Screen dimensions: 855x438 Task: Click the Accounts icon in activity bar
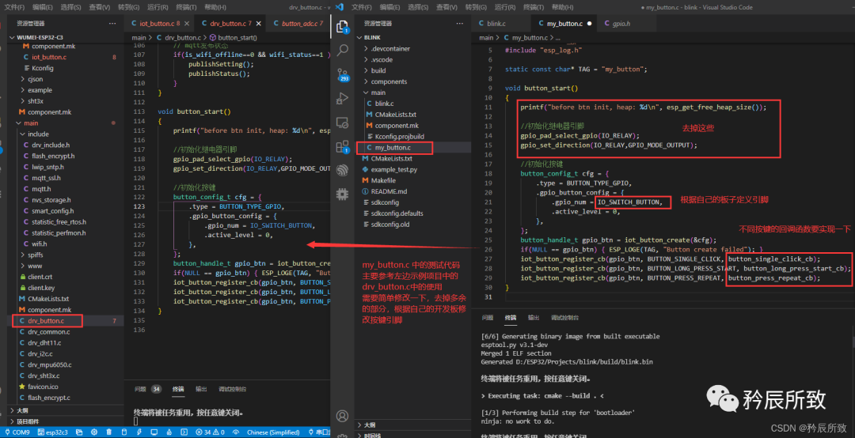pos(343,416)
